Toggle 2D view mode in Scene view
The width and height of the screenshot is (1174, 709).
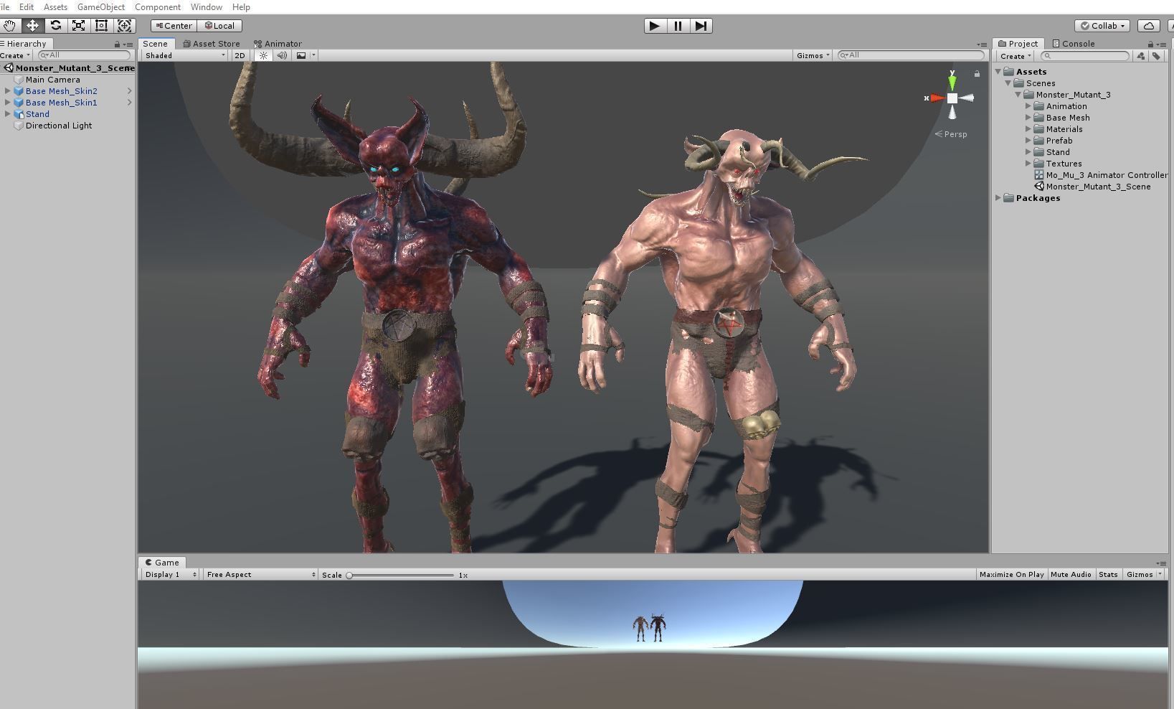[x=240, y=55]
